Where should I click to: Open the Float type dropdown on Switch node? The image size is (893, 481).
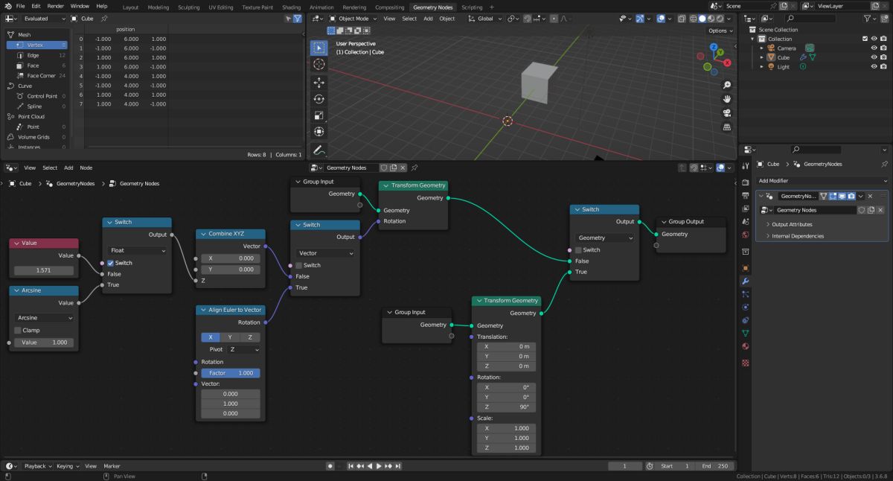[137, 251]
